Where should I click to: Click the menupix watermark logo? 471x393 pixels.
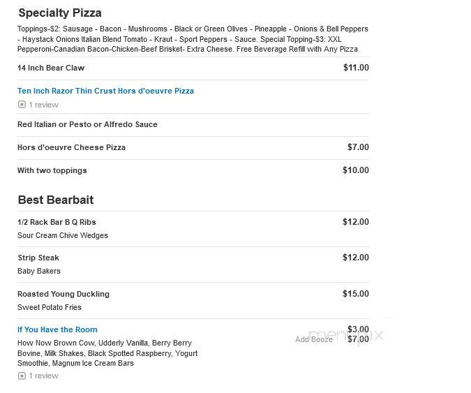[346, 335]
